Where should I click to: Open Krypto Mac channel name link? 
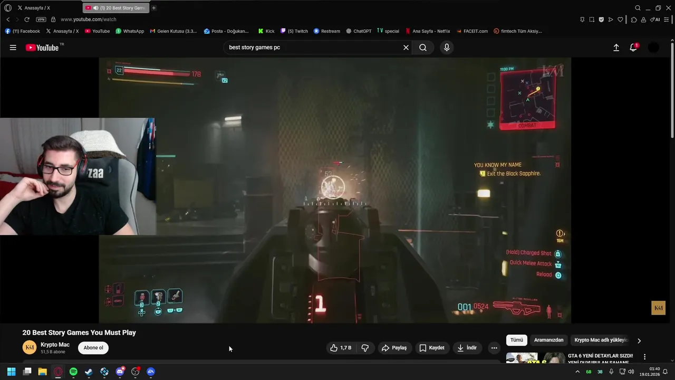tap(55, 345)
